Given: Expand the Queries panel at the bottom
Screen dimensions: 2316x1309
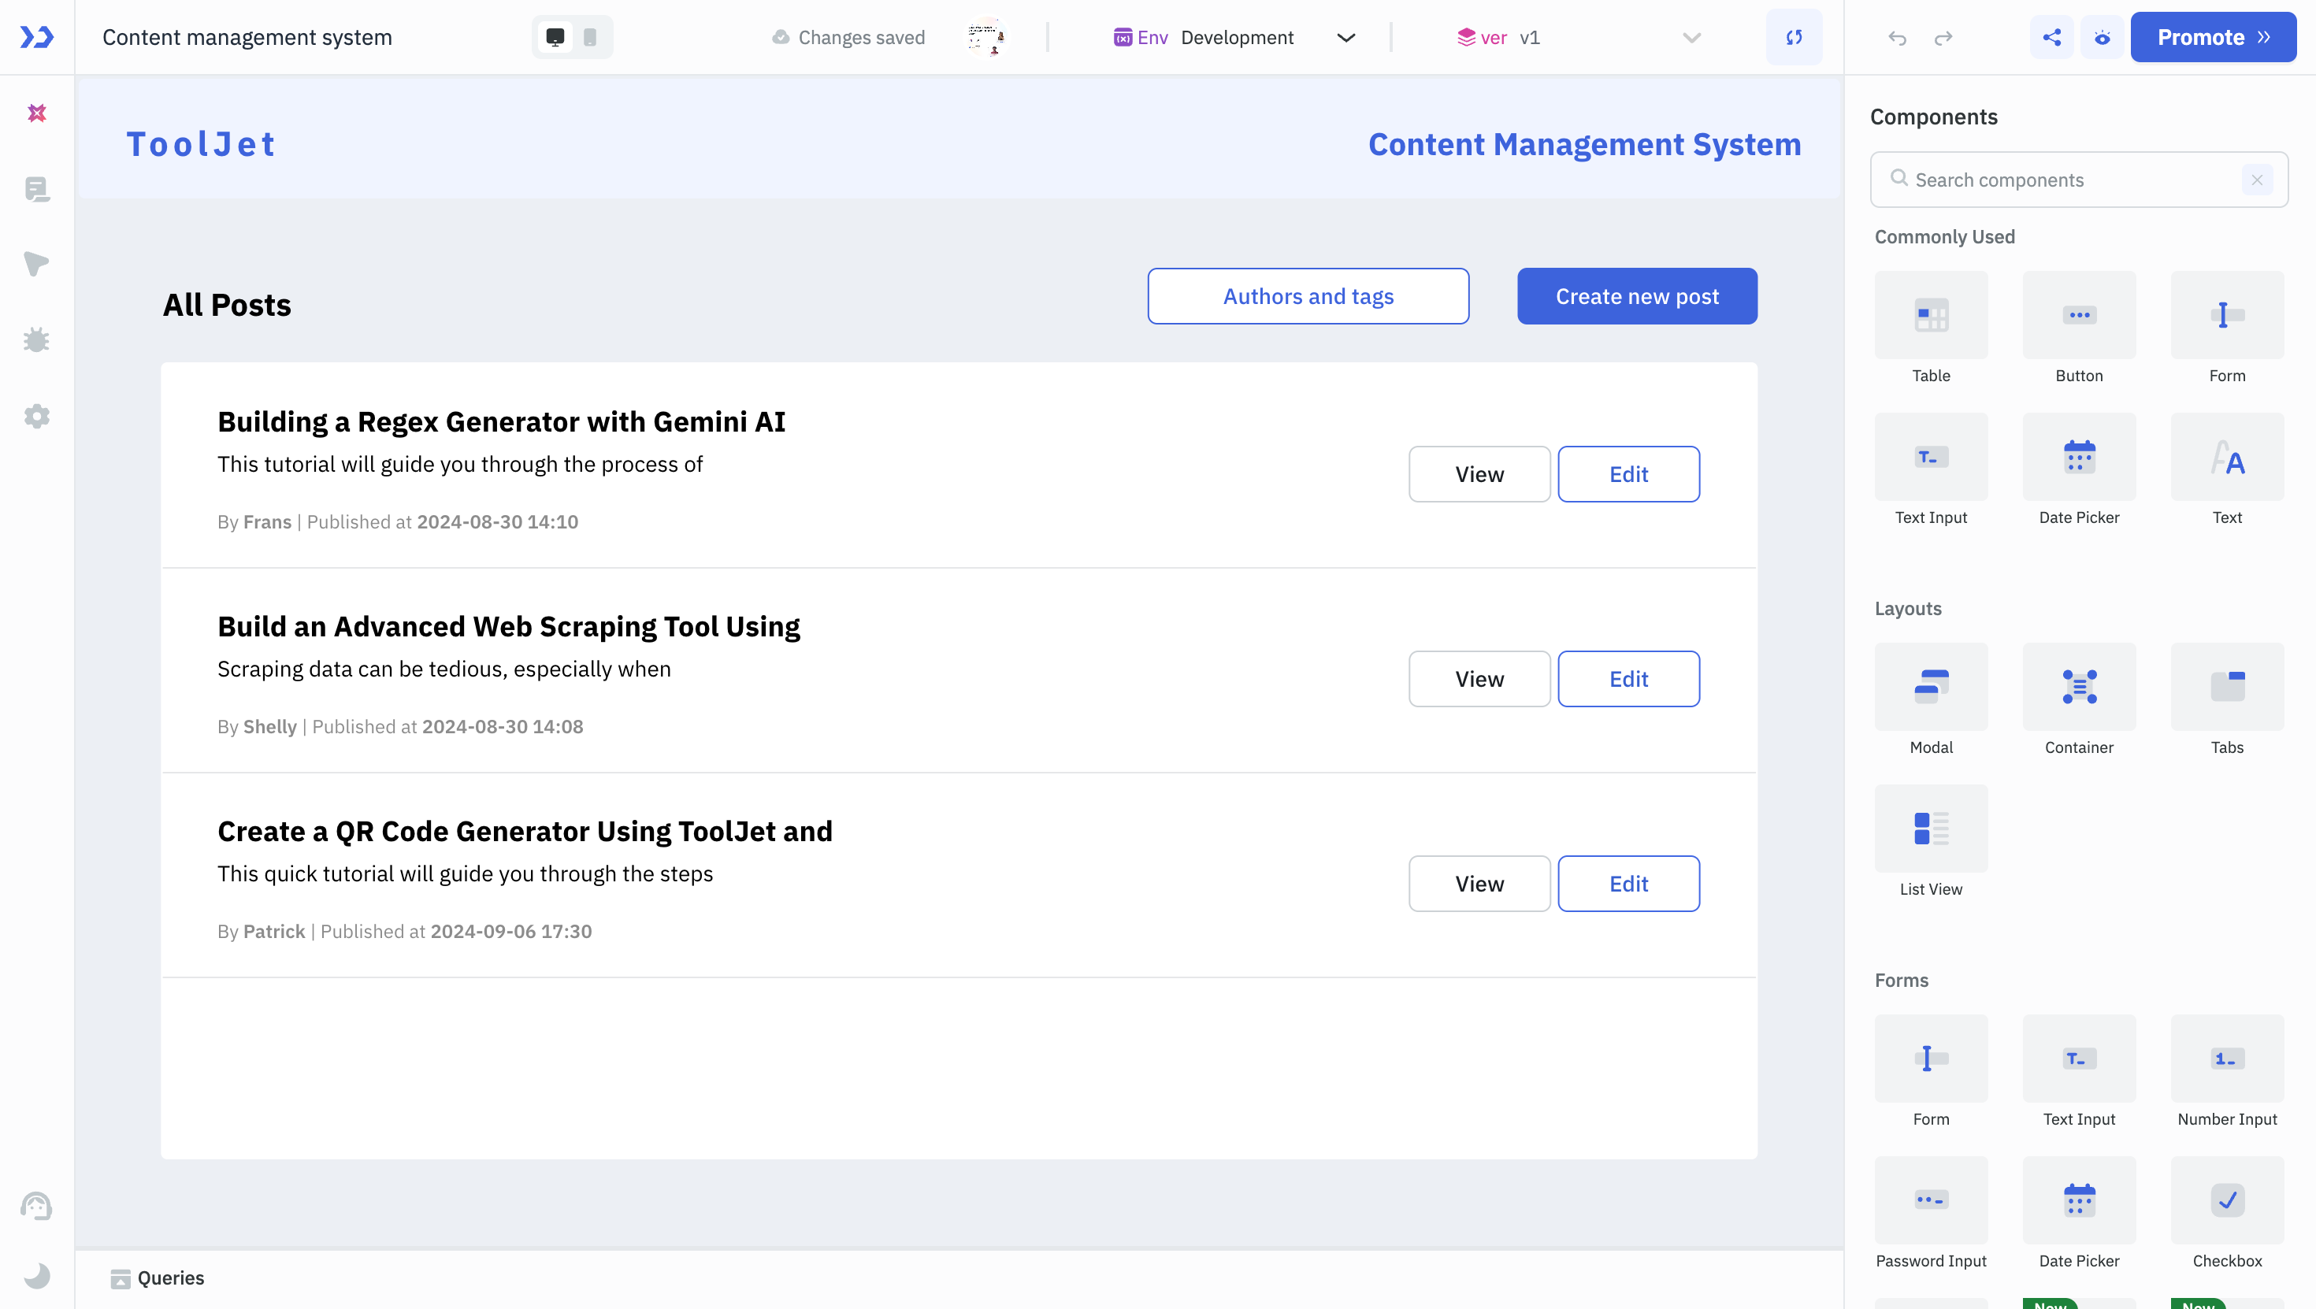Looking at the screenshot, I should [x=158, y=1277].
